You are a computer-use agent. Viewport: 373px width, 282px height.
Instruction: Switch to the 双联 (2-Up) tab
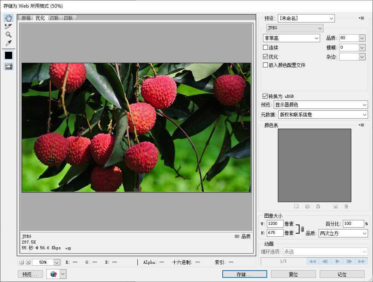point(54,18)
